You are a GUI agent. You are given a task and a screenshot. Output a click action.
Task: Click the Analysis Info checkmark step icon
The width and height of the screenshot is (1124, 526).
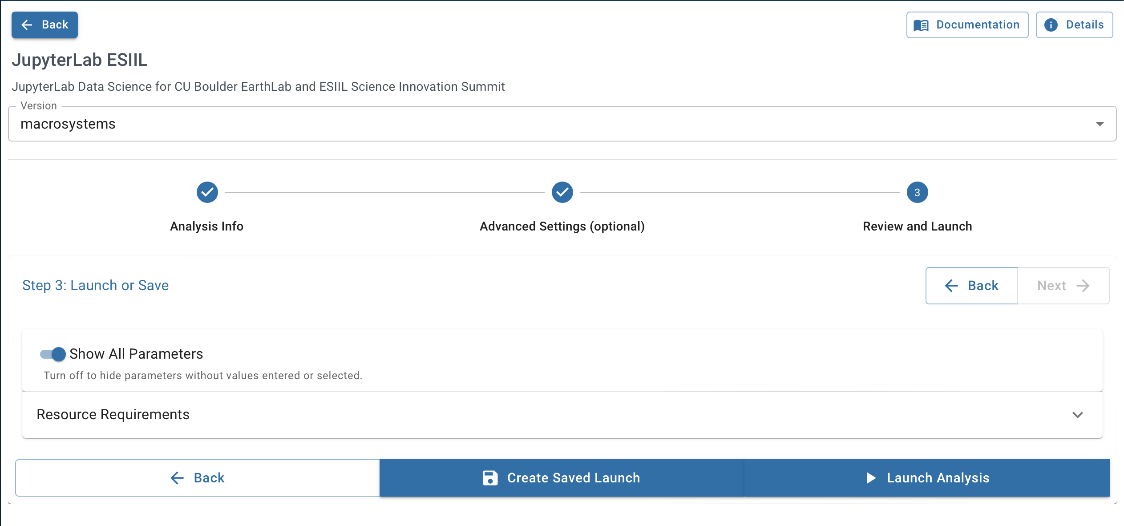coord(207,192)
